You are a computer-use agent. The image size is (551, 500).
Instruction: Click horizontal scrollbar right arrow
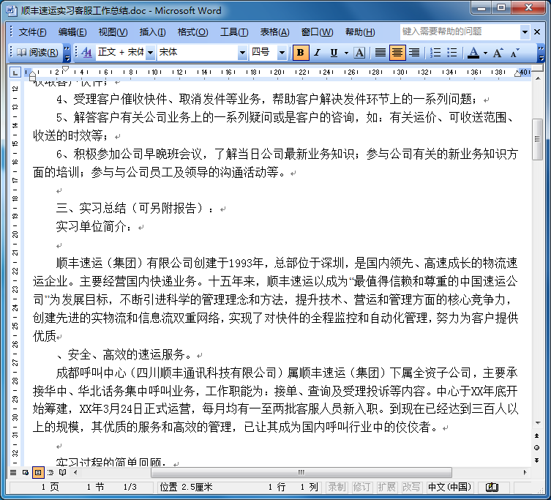(x=525, y=472)
